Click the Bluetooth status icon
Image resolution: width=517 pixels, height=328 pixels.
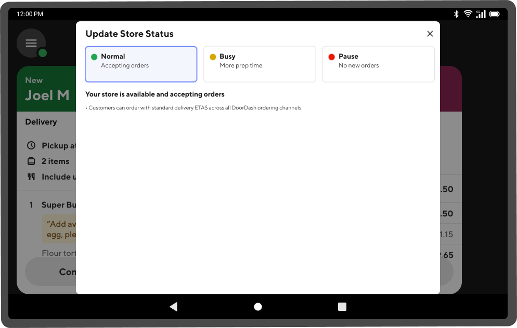(x=456, y=14)
